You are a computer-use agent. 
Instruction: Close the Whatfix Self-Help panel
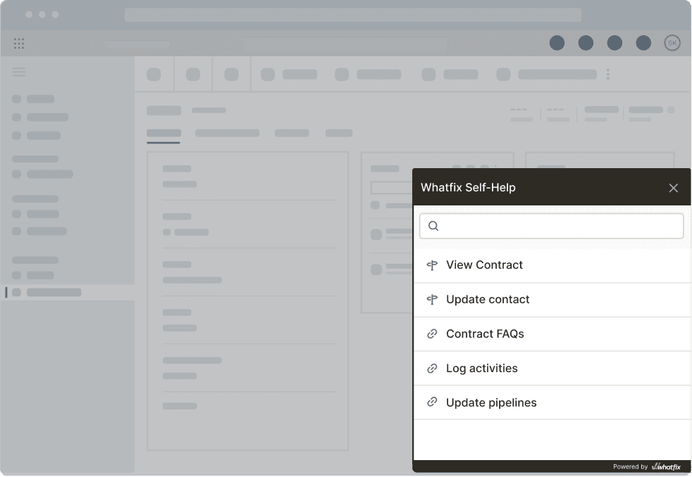click(x=673, y=188)
